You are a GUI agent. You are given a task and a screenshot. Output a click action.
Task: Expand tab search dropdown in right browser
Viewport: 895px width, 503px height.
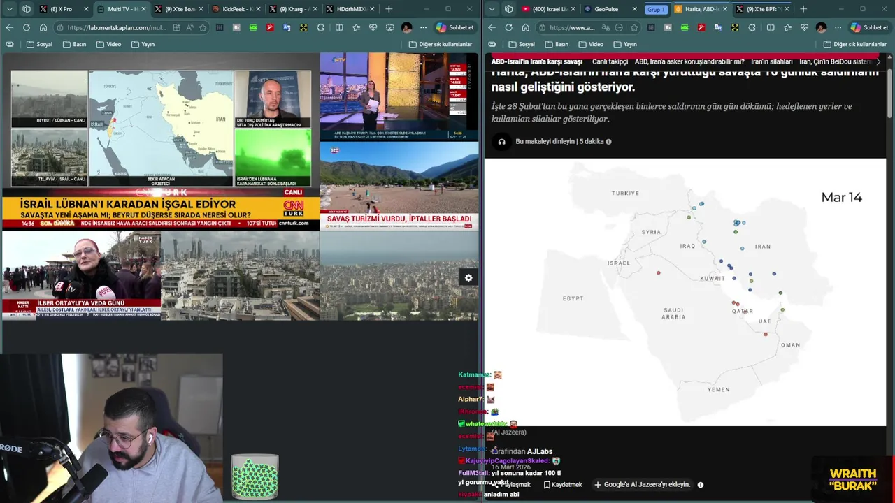pyautogui.click(x=492, y=9)
